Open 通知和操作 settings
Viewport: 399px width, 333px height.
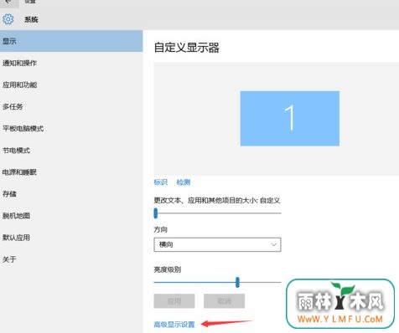tap(71, 63)
